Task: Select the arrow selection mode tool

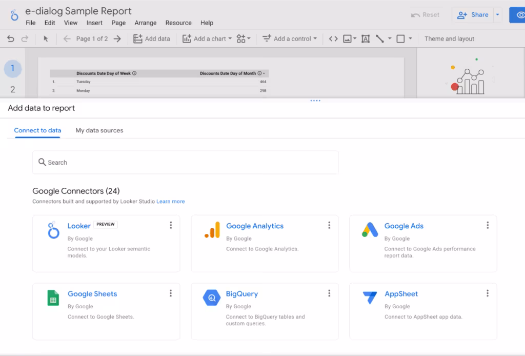Action: (46, 38)
